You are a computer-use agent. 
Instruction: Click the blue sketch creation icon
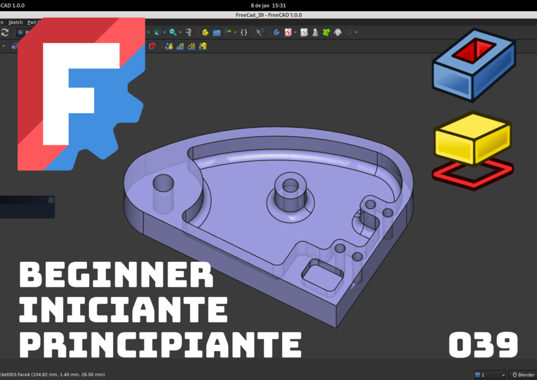276,32
